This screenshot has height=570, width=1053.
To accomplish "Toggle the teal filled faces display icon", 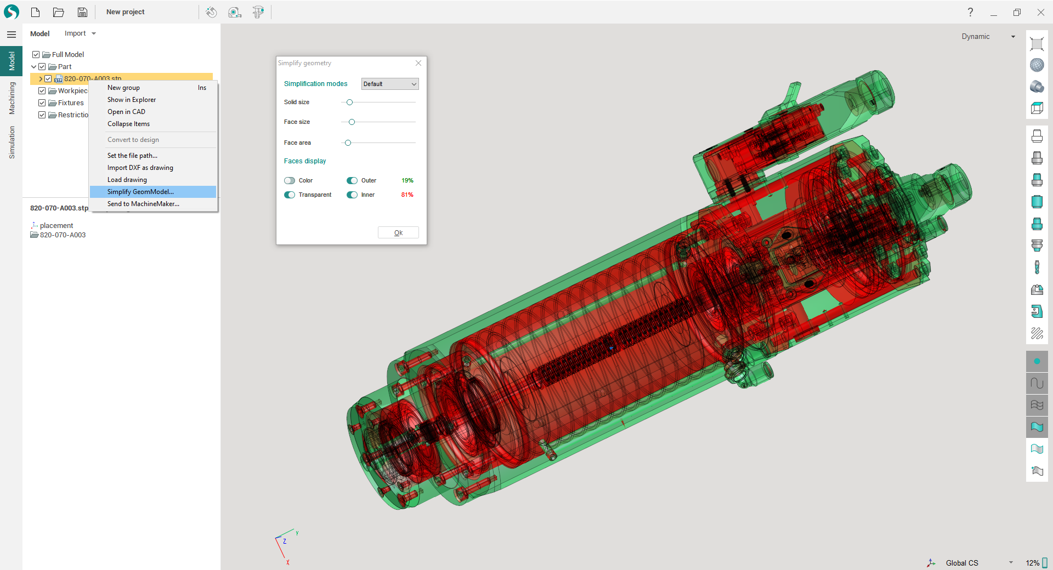I will click(x=1037, y=427).
